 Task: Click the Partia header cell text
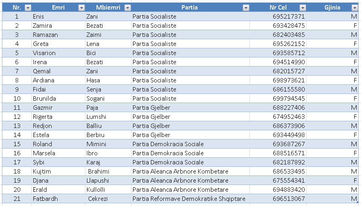[189, 8]
